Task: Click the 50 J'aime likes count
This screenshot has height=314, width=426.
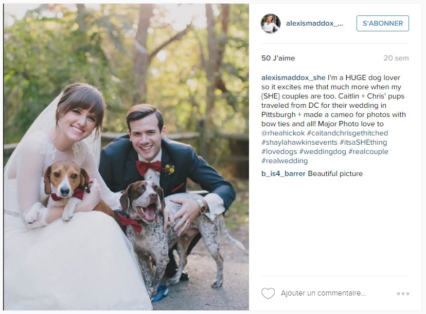Action: pyautogui.click(x=278, y=58)
